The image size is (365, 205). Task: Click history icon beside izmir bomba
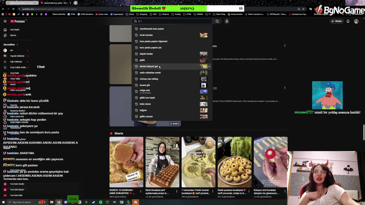point(136,35)
